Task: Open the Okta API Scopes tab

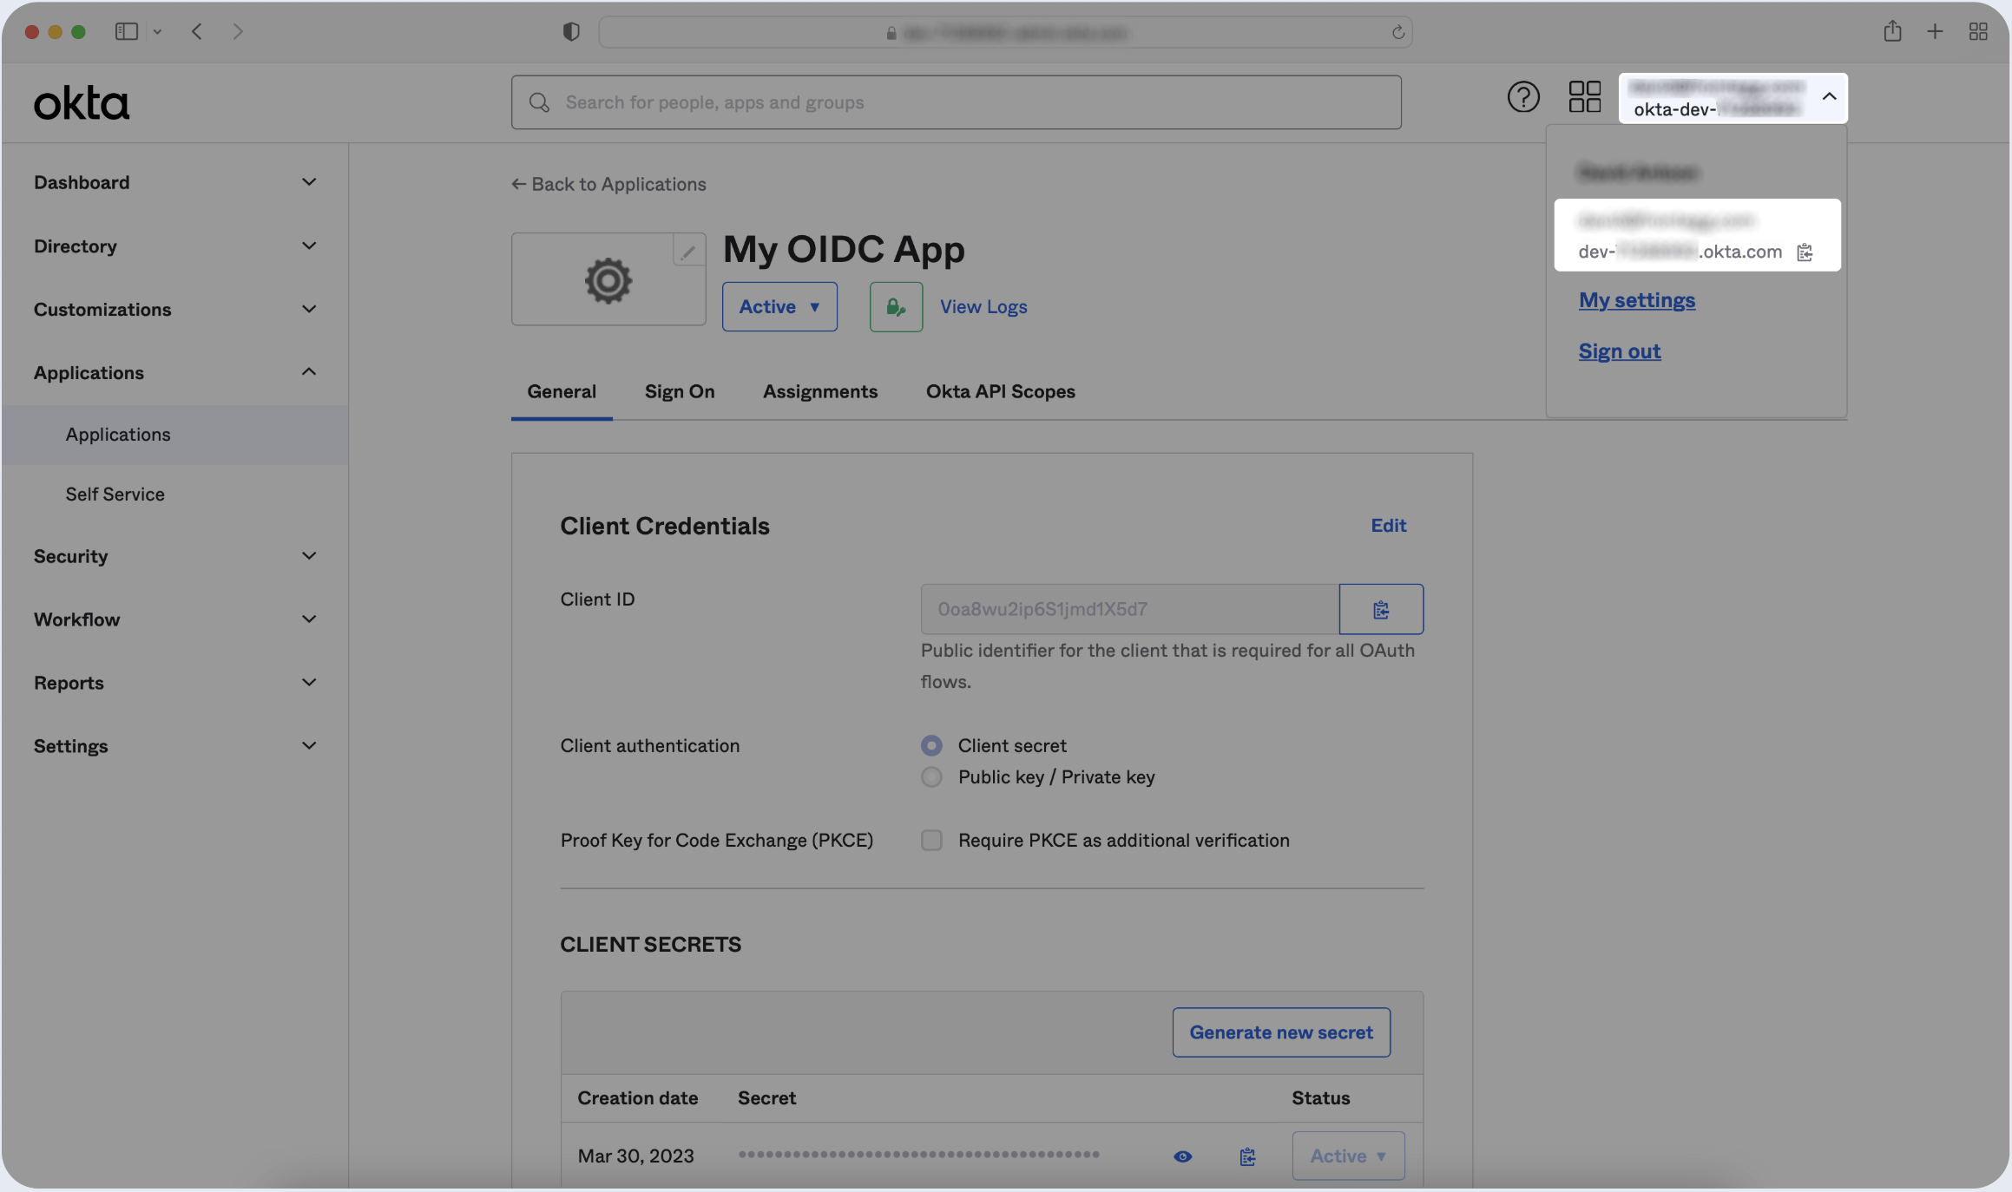Action: (x=1000, y=391)
